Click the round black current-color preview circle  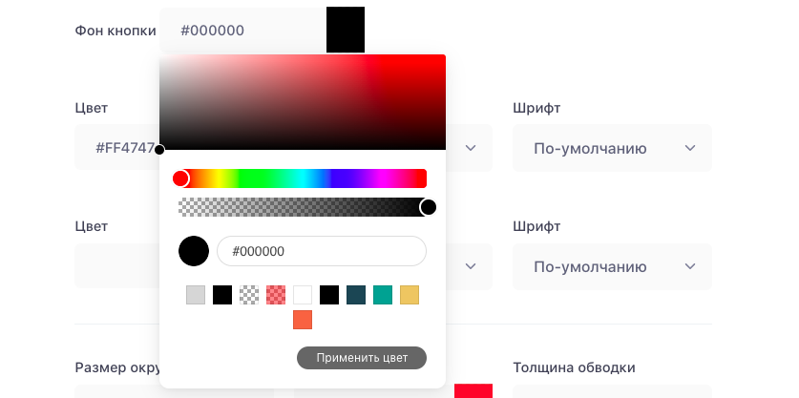[194, 251]
